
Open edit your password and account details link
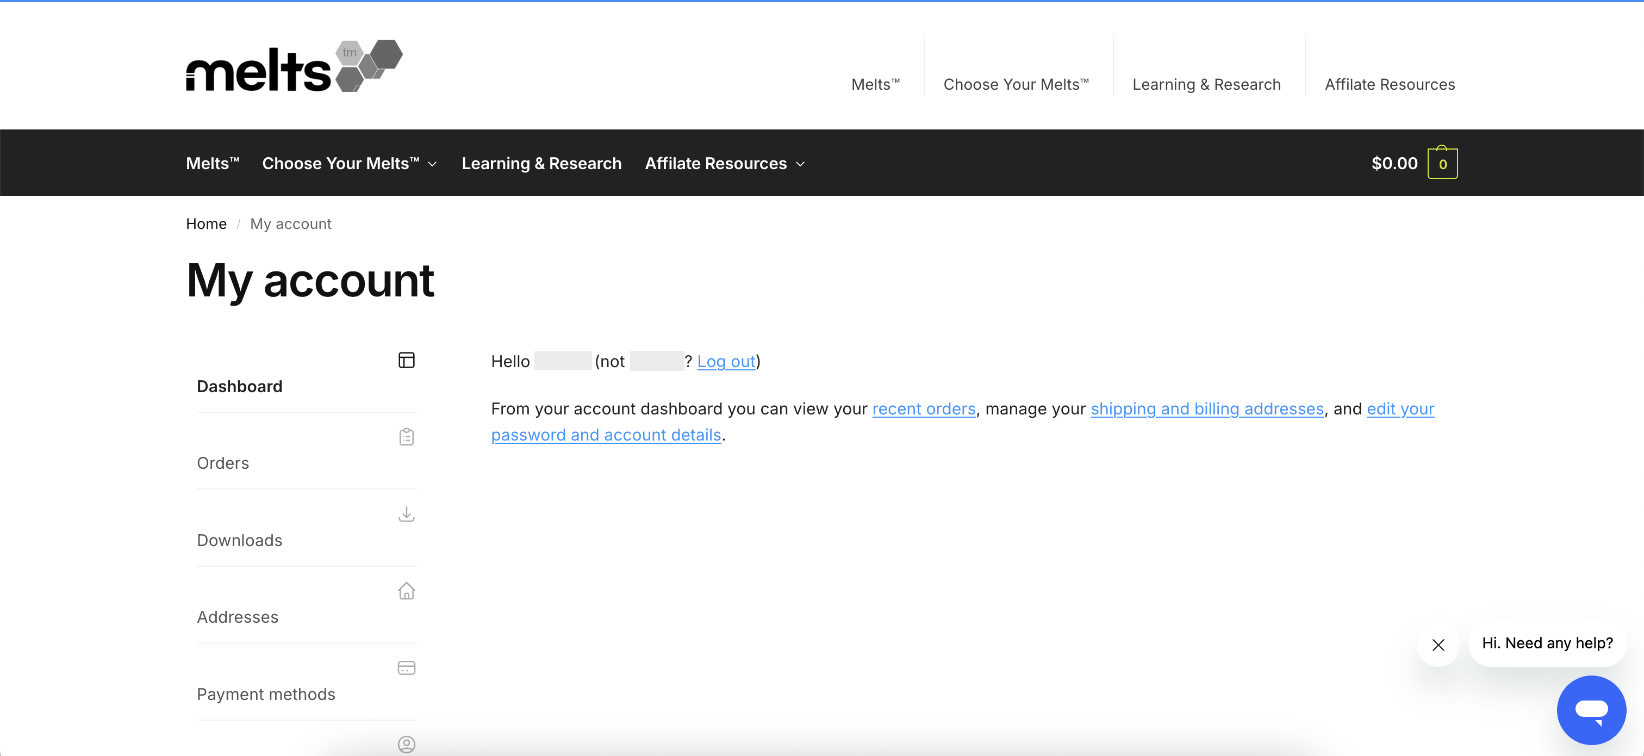click(962, 422)
